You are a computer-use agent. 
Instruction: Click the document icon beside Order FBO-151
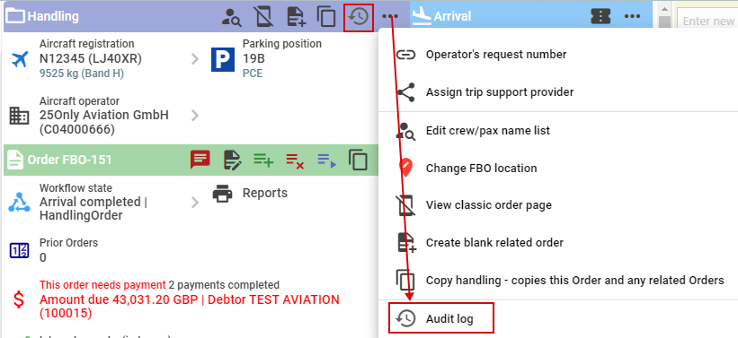(x=15, y=160)
